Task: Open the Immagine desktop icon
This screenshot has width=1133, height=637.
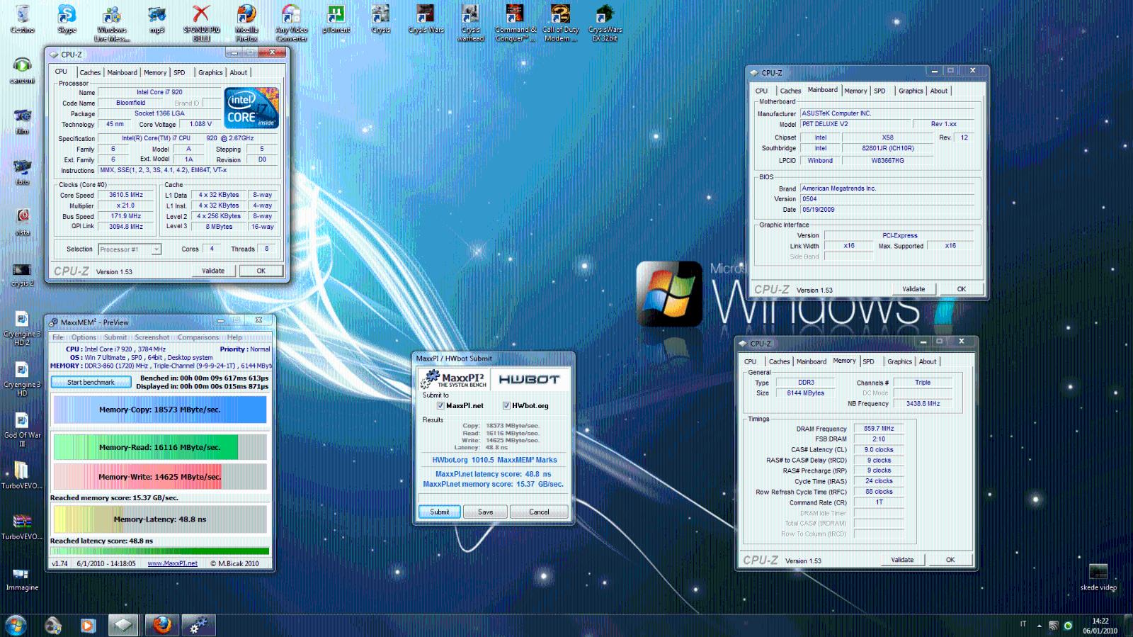Action: [x=23, y=577]
